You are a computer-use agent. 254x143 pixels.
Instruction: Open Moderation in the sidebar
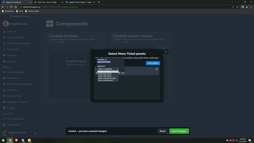click(x=13, y=78)
